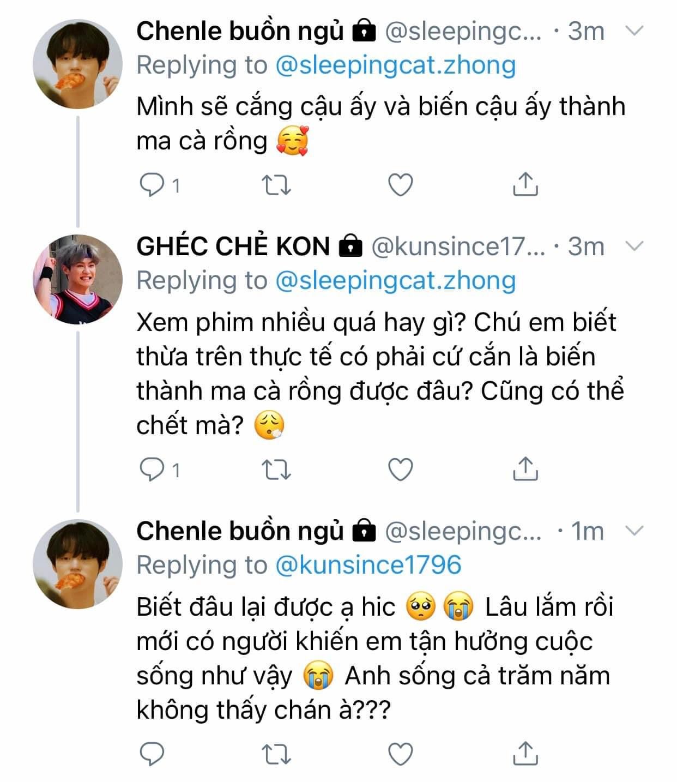
Task: Open @sleepingcat.zhong mention in first tweet
Action: (395, 65)
